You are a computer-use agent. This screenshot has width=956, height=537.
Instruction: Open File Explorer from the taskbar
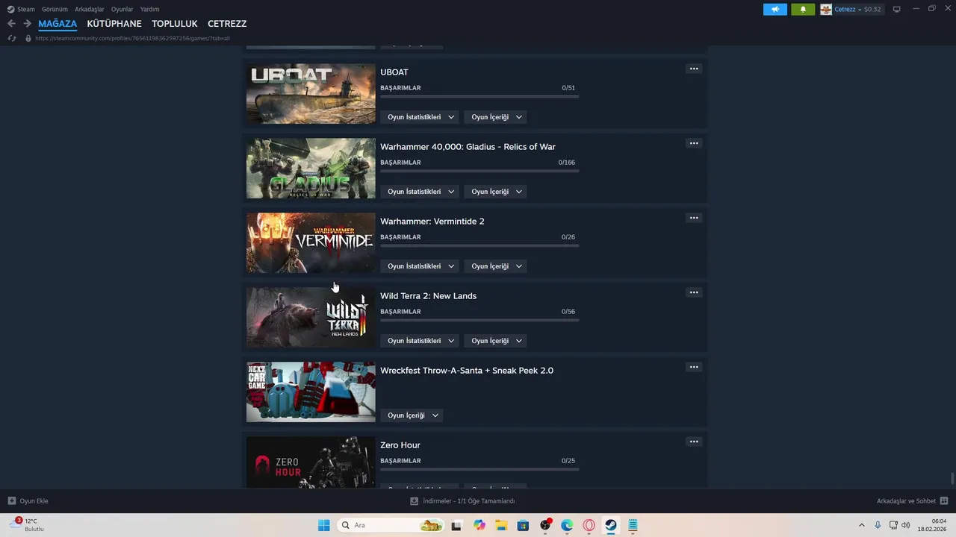point(501,525)
